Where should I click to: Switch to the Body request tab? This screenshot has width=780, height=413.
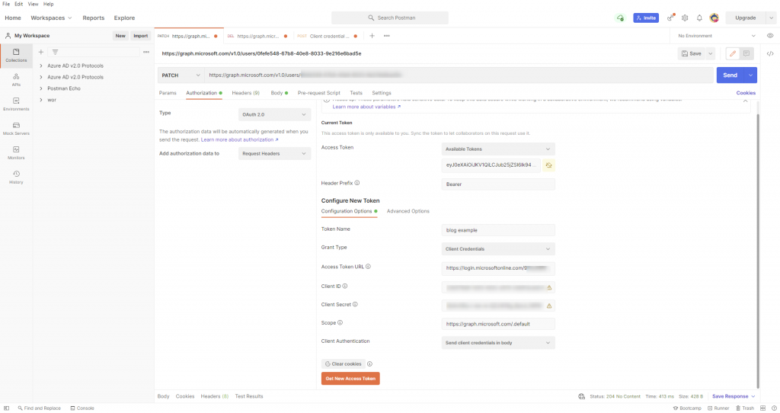277,93
